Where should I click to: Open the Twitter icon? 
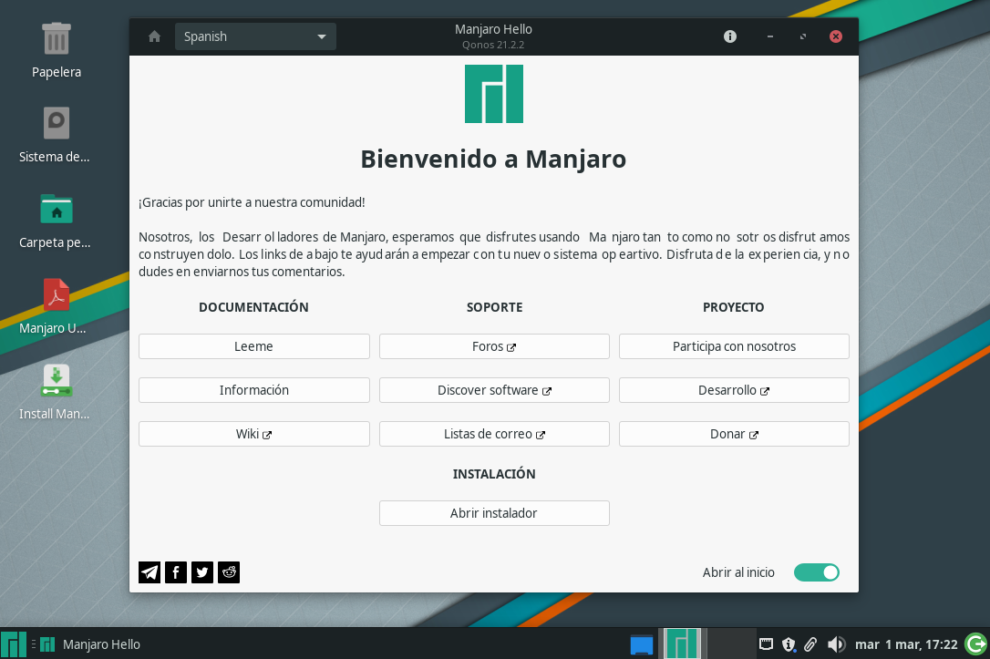tap(201, 572)
